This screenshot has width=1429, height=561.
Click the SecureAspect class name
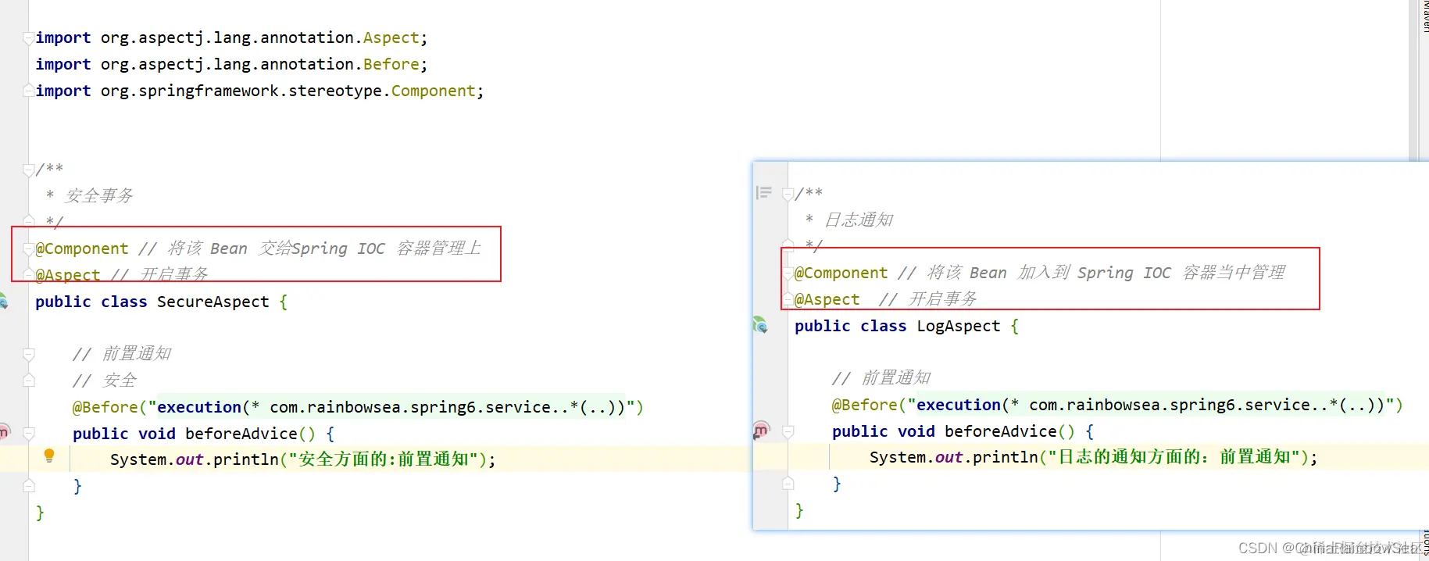213,302
